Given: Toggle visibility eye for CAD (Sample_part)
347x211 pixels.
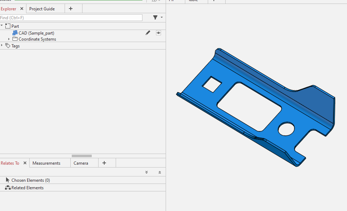Looking at the screenshot, I should point(159,33).
